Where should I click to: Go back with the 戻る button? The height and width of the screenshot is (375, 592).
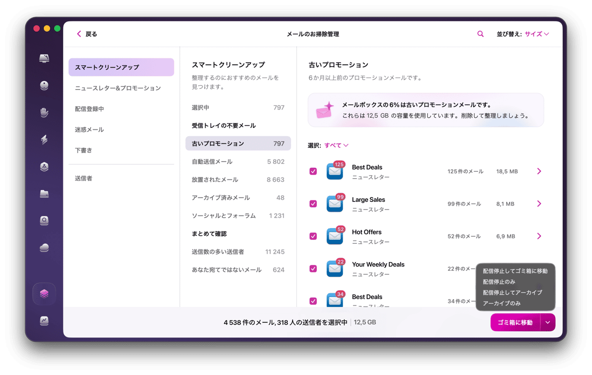pos(87,34)
